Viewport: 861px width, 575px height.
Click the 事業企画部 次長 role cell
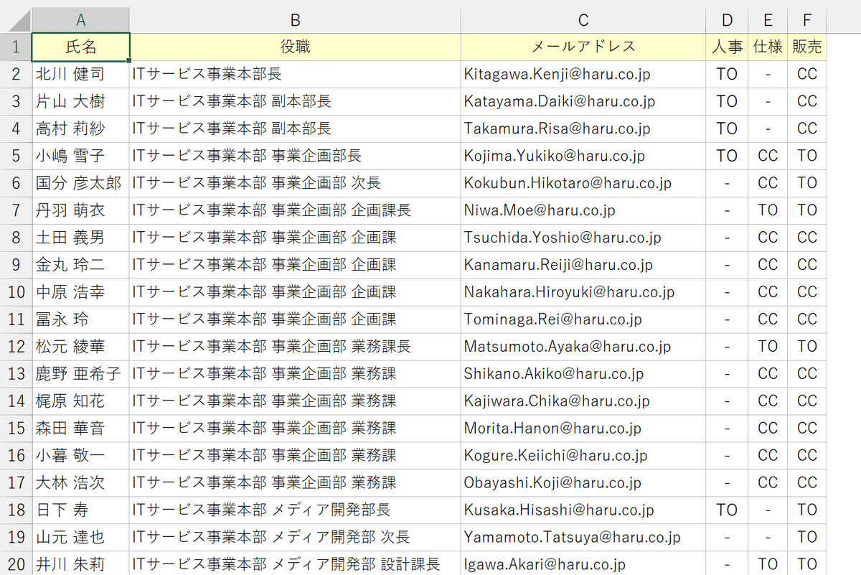296,183
